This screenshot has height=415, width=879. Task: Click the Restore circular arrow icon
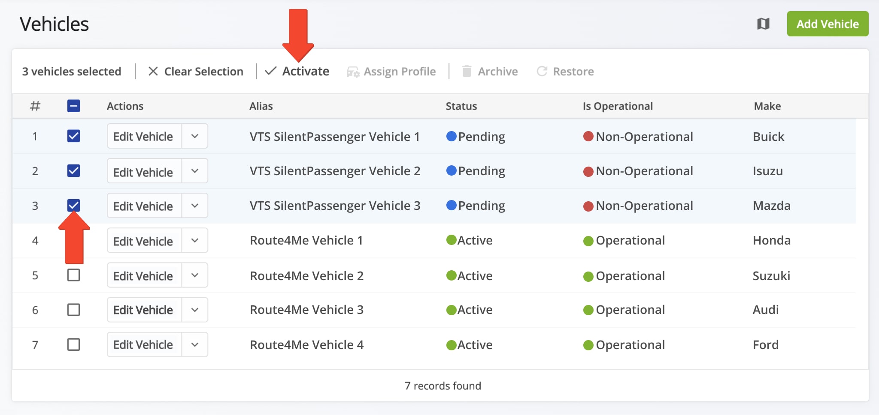[x=542, y=71]
